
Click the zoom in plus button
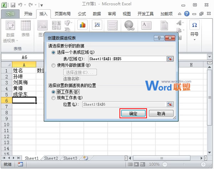[203, 164]
